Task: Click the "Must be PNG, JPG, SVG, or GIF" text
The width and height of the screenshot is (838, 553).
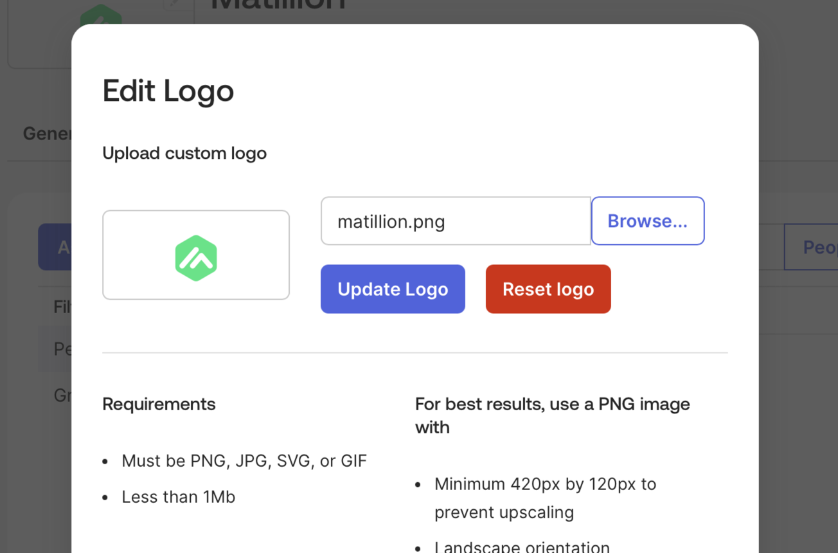Action: click(244, 461)
